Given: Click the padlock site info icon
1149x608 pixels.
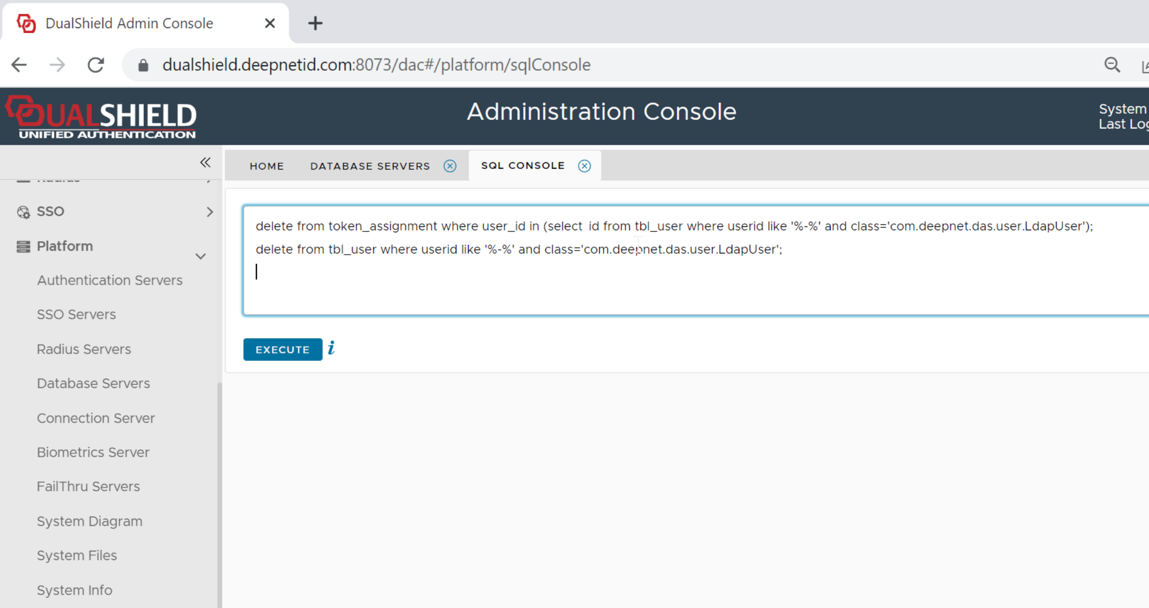Looking at the screenshot, I should 143,65.
